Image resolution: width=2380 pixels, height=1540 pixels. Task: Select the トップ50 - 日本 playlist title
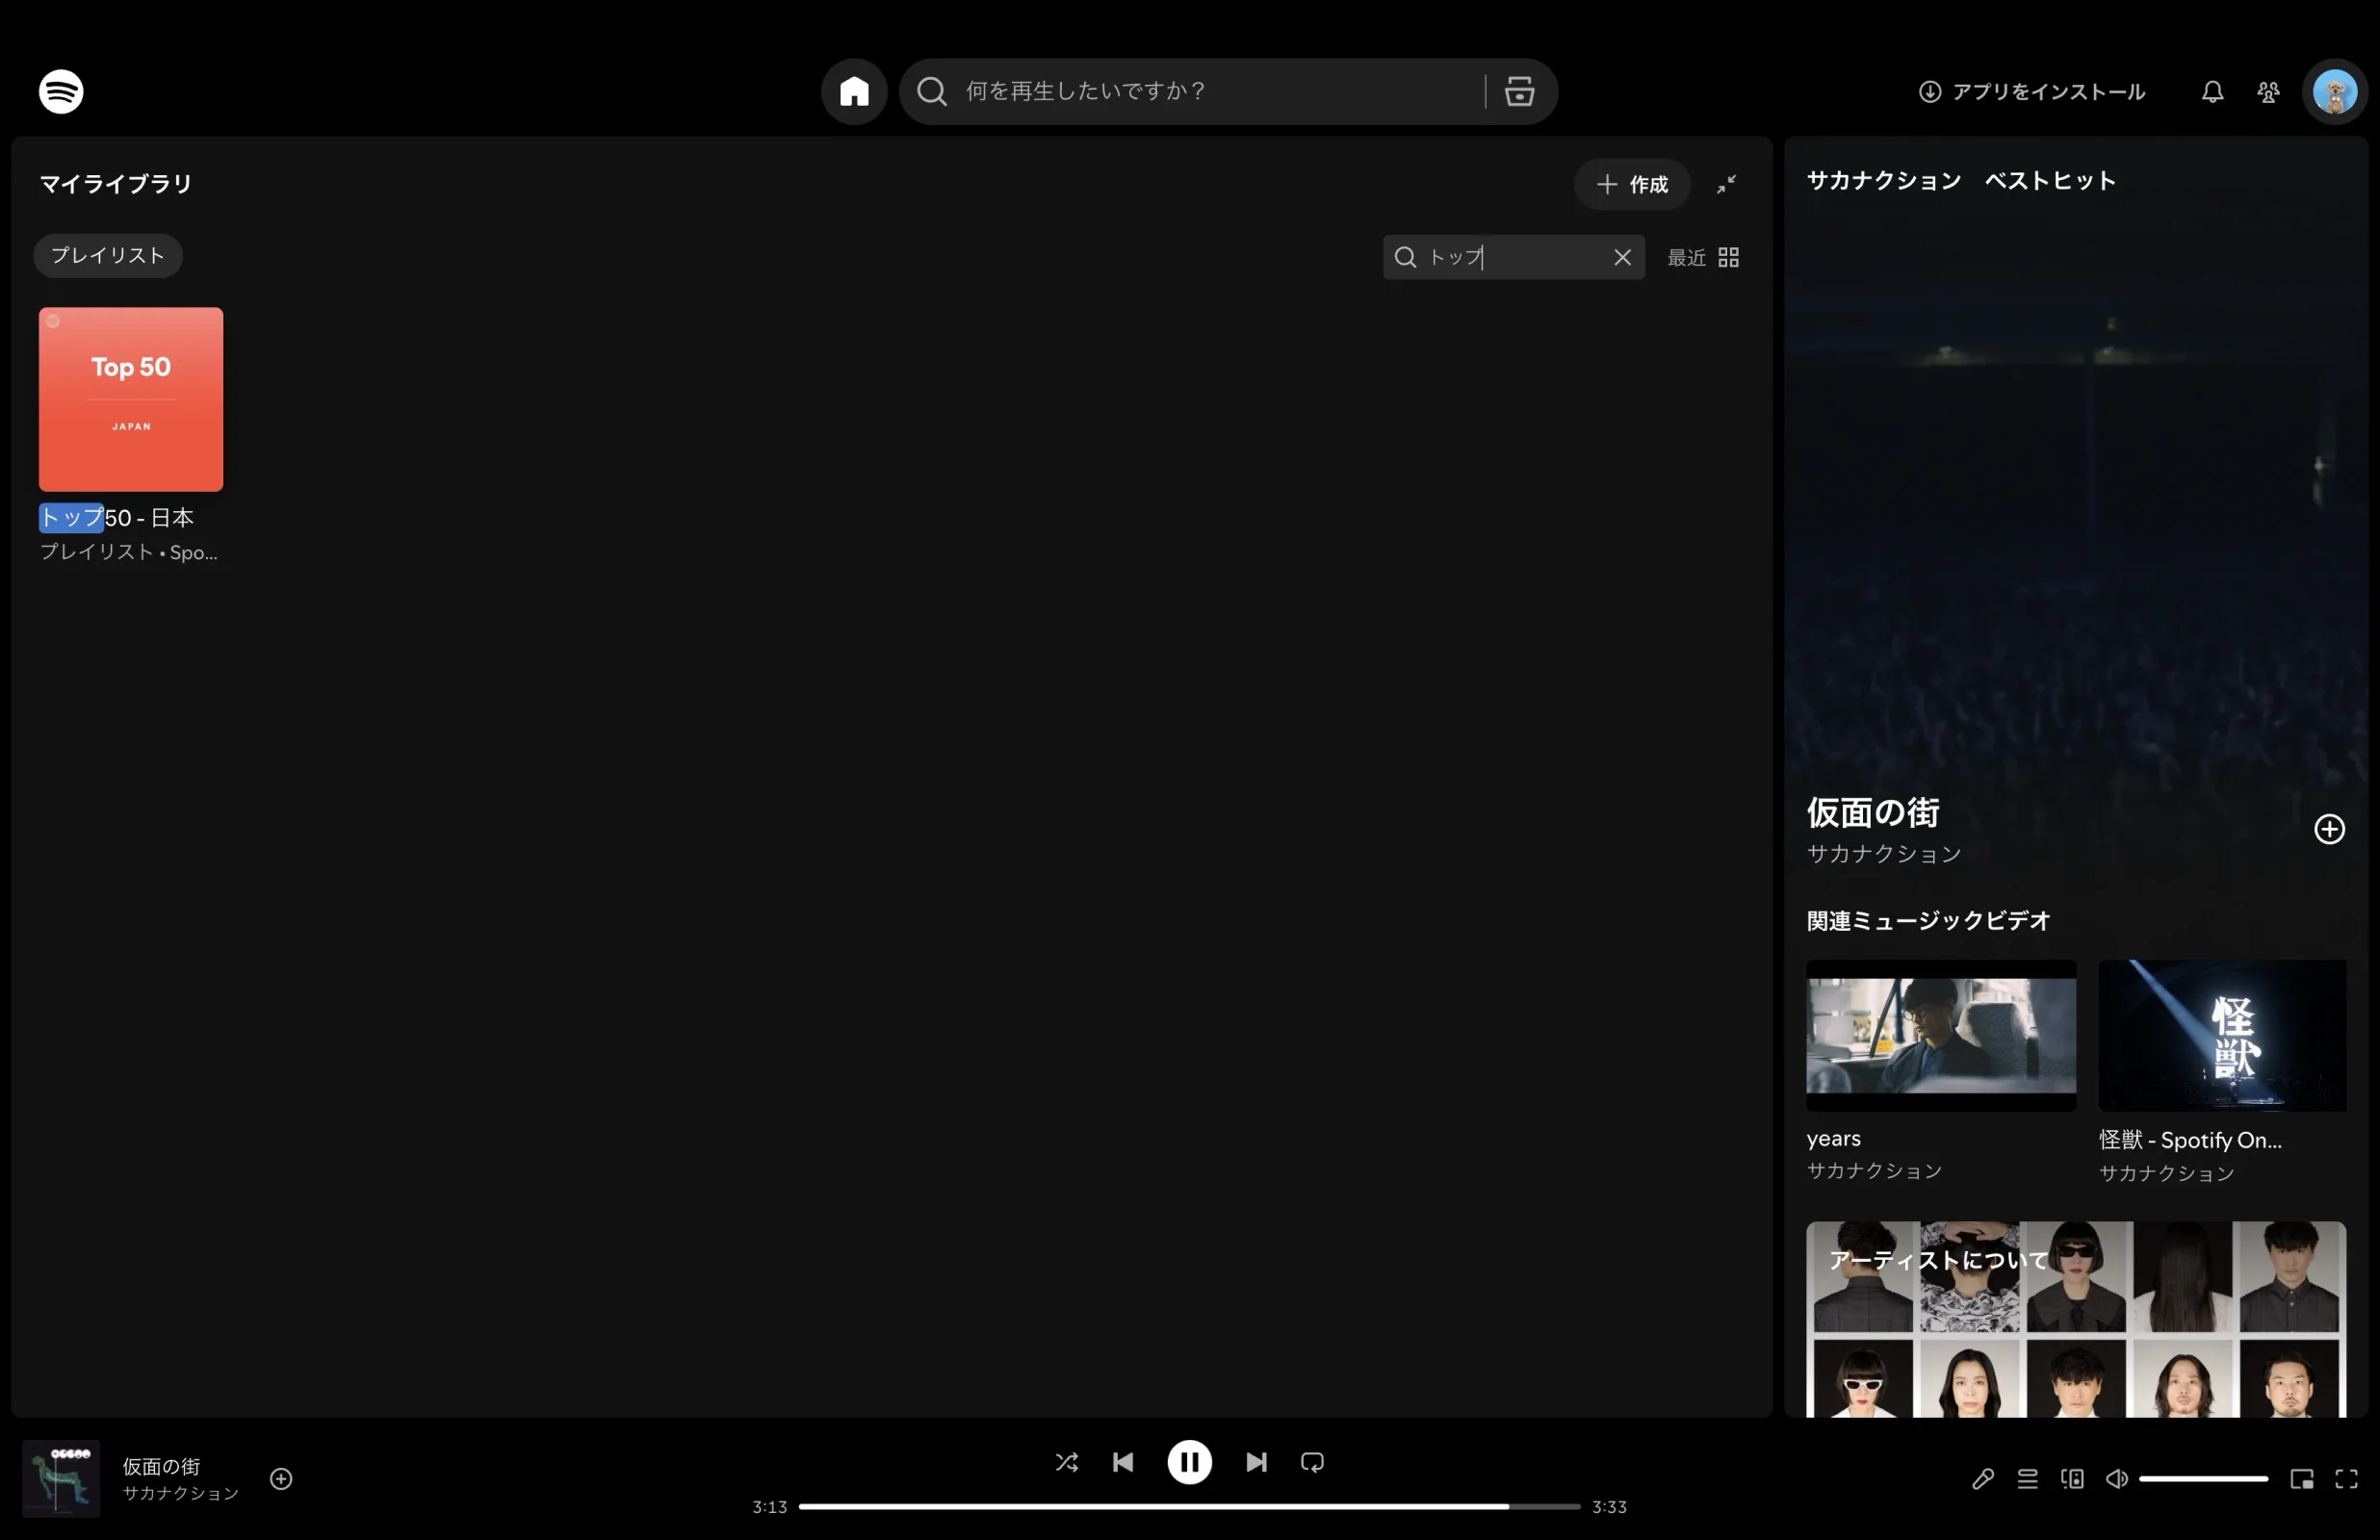[x=116, y=517]
